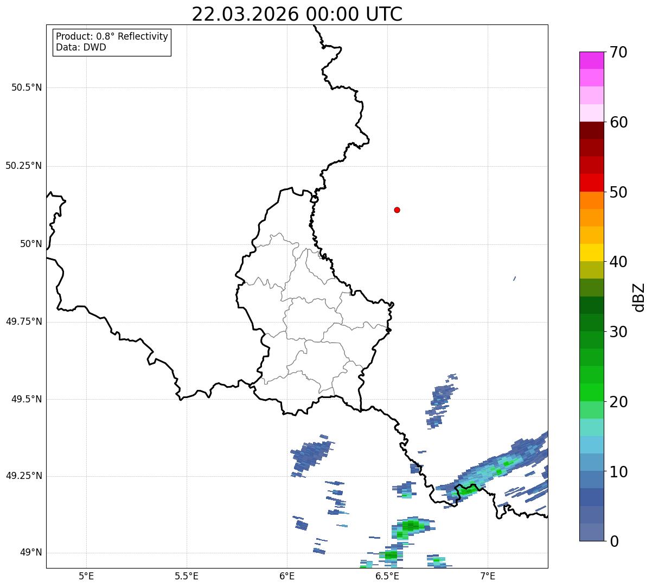Click the 50°N latitude label
Image resolution: width=652 pixels, height=587 pixels.
(31, 244)
